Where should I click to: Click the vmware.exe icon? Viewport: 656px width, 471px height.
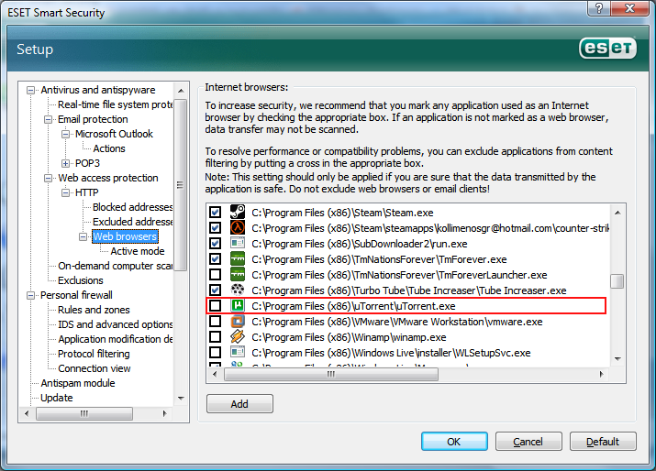[x=238, y=322]
